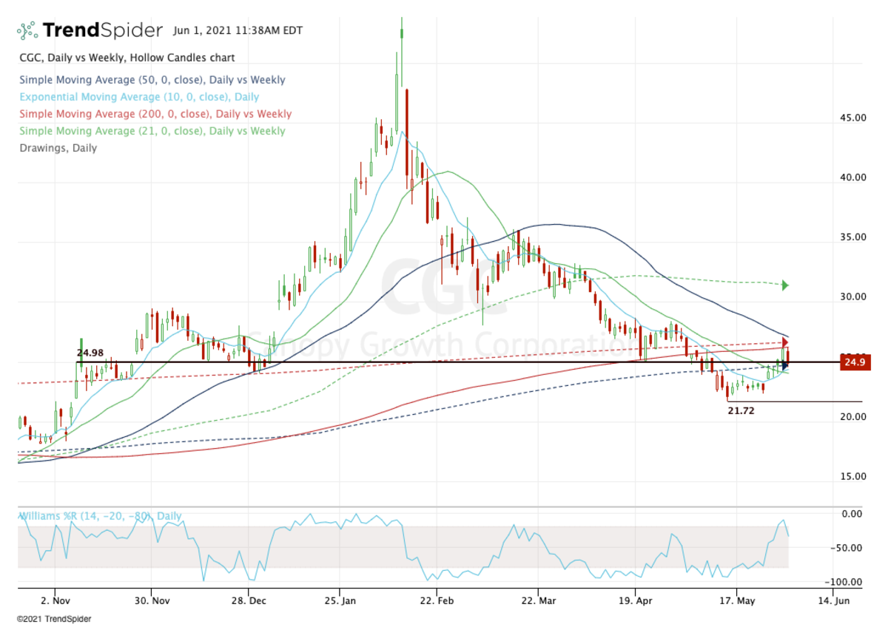Image resolution: width=888 pixels, height=627 pixels.
Task: Hide the Exponential Moving Average (10) indicator
Action: point(138,97)
